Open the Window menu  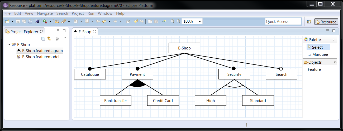[105, 13]
